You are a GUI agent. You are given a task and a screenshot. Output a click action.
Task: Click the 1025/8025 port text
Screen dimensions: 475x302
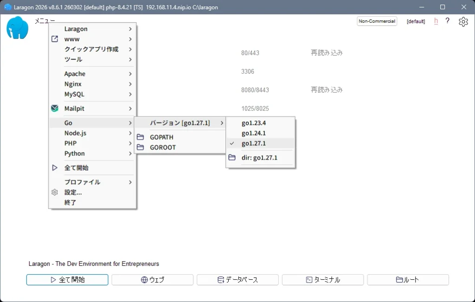click(255, 109)
